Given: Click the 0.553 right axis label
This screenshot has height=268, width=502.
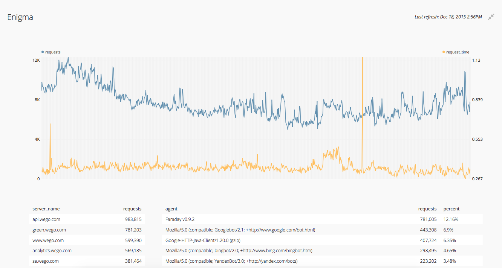Looking at the screenshot, I should click(x=478, y=139).
